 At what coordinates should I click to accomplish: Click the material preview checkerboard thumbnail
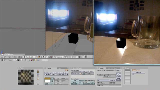(x=26, y=77)
